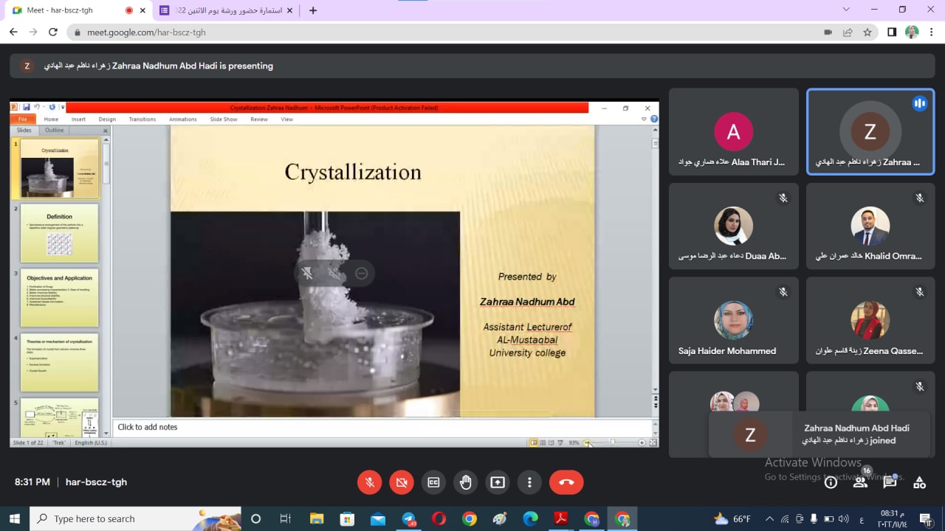
Task: Expand Chrome browser menu
Action: 932,32
